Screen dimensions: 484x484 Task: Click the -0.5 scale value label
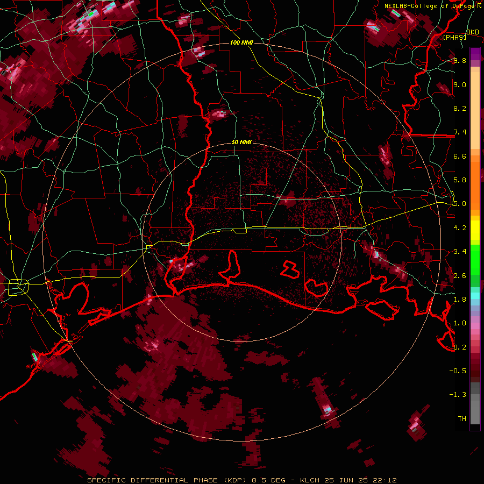tap(458, 371)
